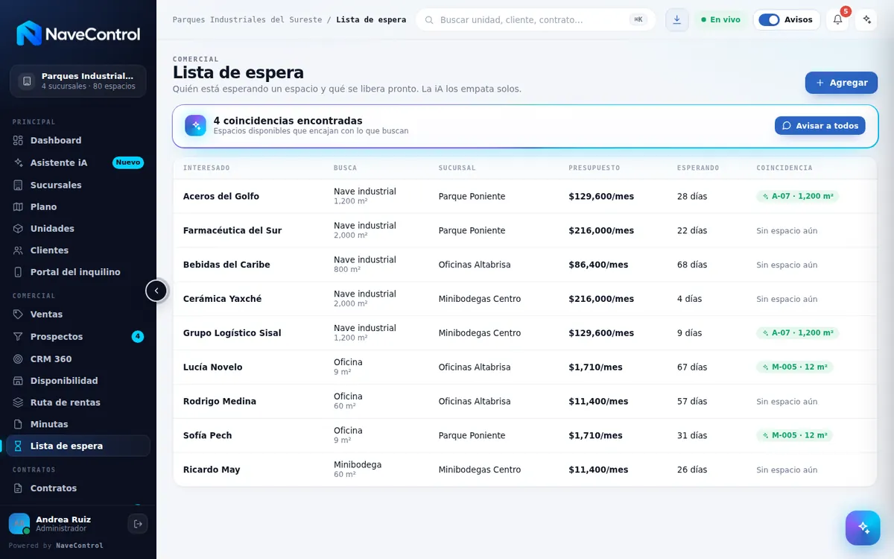Go to Clientes menu item
The width and height of the screenshot is (894, 559).
(78, 250)
